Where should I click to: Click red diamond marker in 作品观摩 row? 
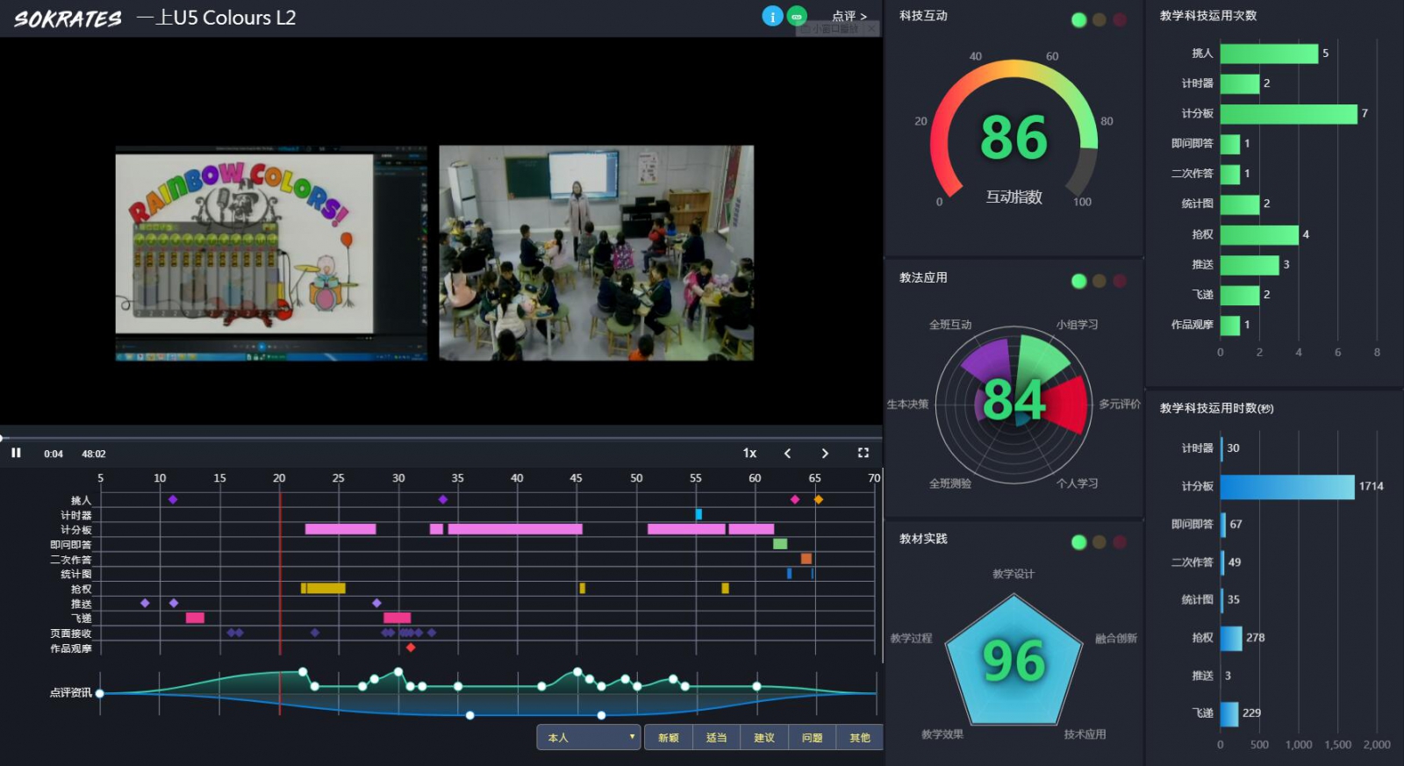click(x=411, y=648)
